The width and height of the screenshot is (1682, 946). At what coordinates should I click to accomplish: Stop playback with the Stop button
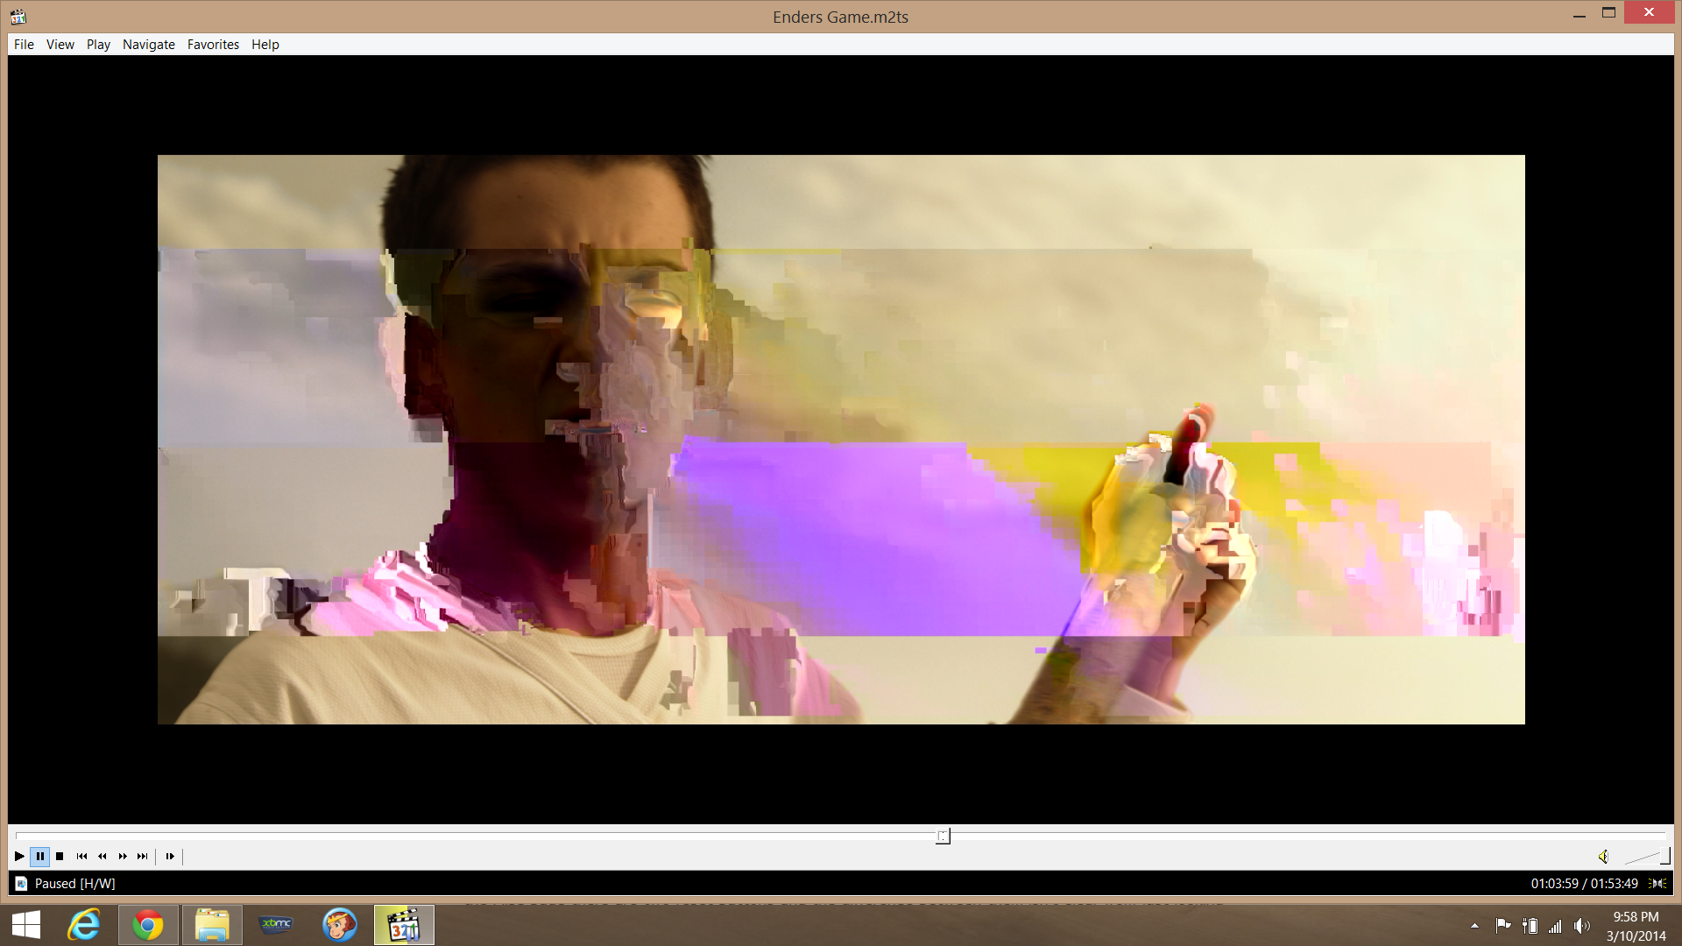pos(60,856)
